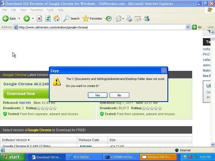Switch to the Download Old Ve... taskbar button
Image resolution: width=215 pixels, height=161 pixels.
coord(46,157)
